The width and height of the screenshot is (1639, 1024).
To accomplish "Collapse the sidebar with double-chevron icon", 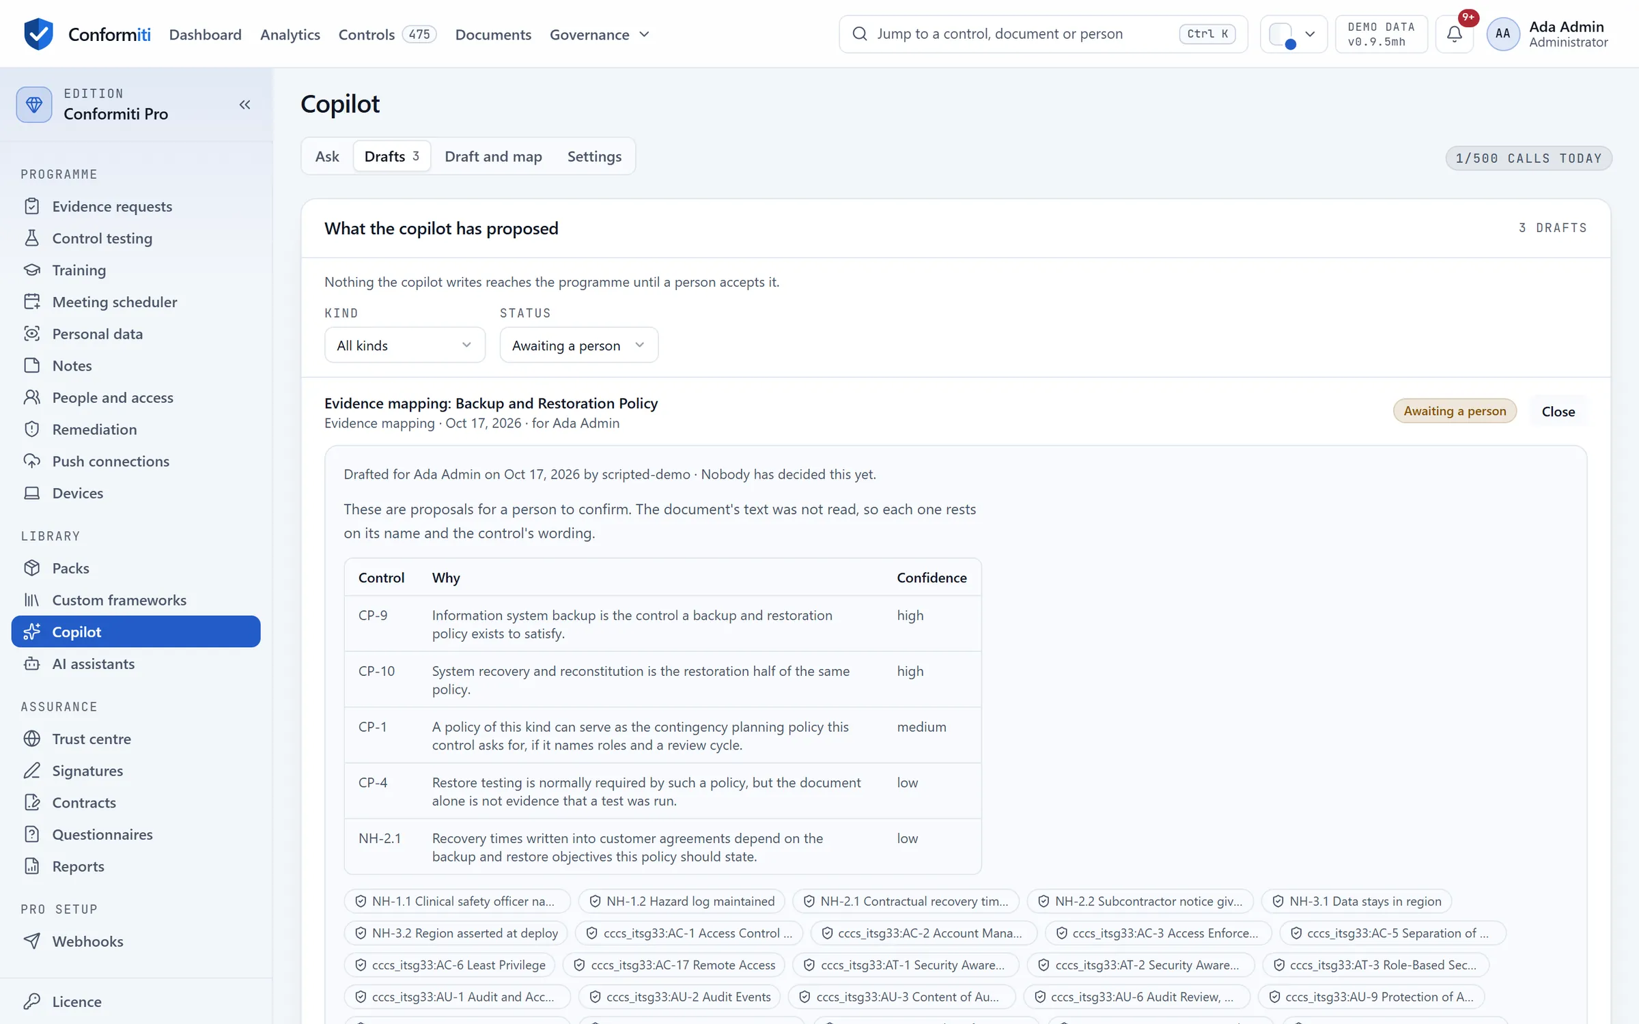I will click(x=244, y=104).
